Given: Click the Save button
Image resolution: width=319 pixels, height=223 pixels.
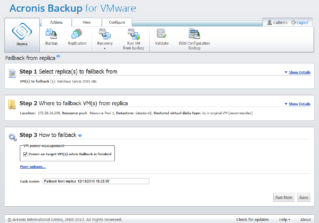Looking at the screenshot, I should (x=303, y=197).
